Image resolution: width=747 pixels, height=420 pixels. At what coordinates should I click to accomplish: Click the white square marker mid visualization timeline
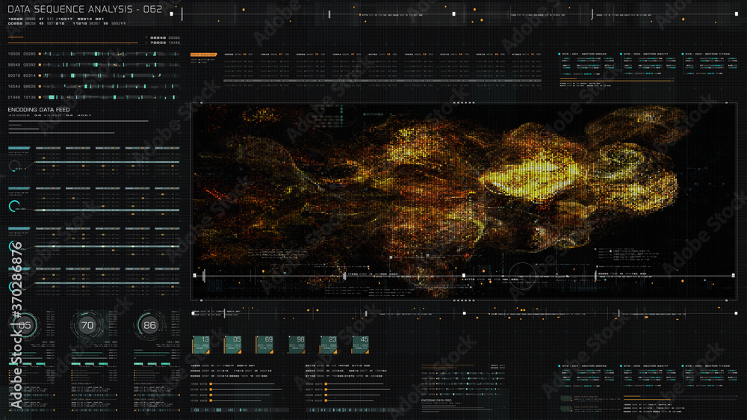464,276
